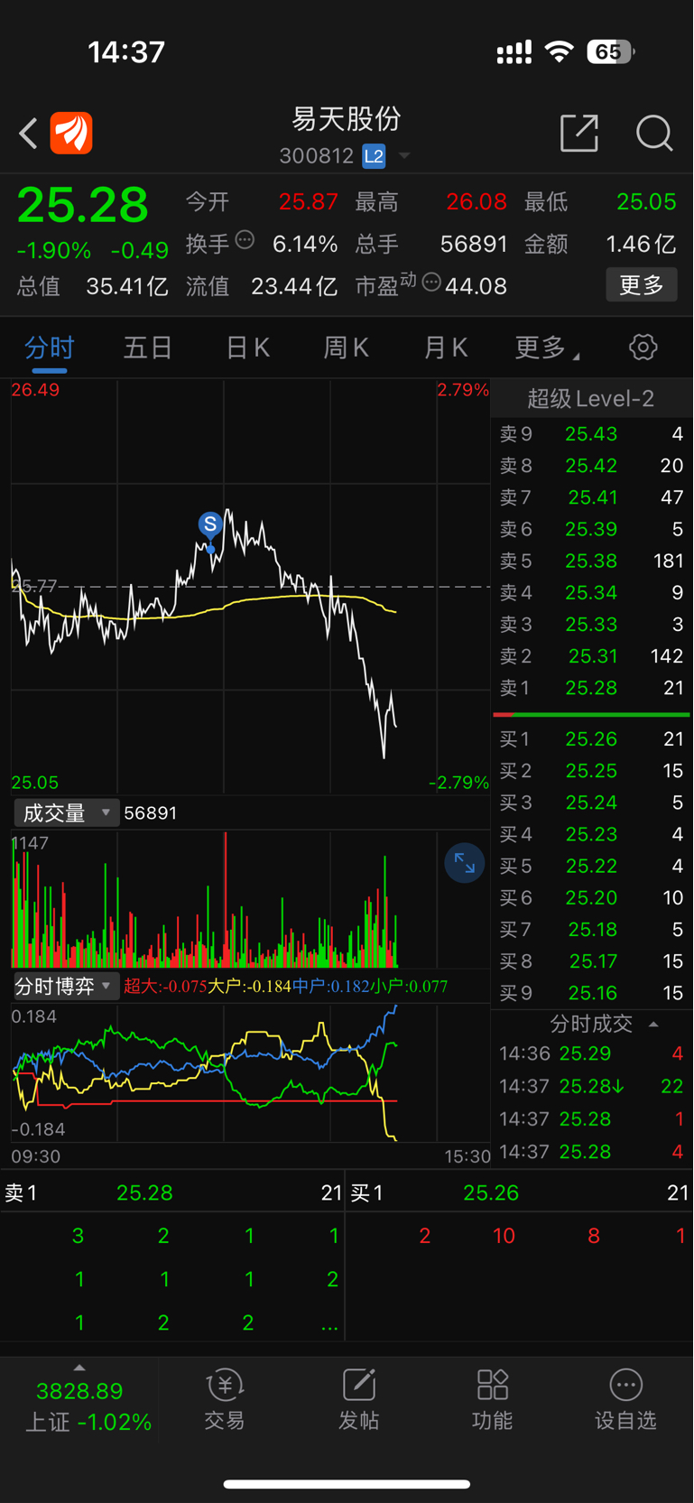The height and width of the screenshot is (1503, 694).
Task: Select the 卖5 25.38 order row
Action: 591,561
